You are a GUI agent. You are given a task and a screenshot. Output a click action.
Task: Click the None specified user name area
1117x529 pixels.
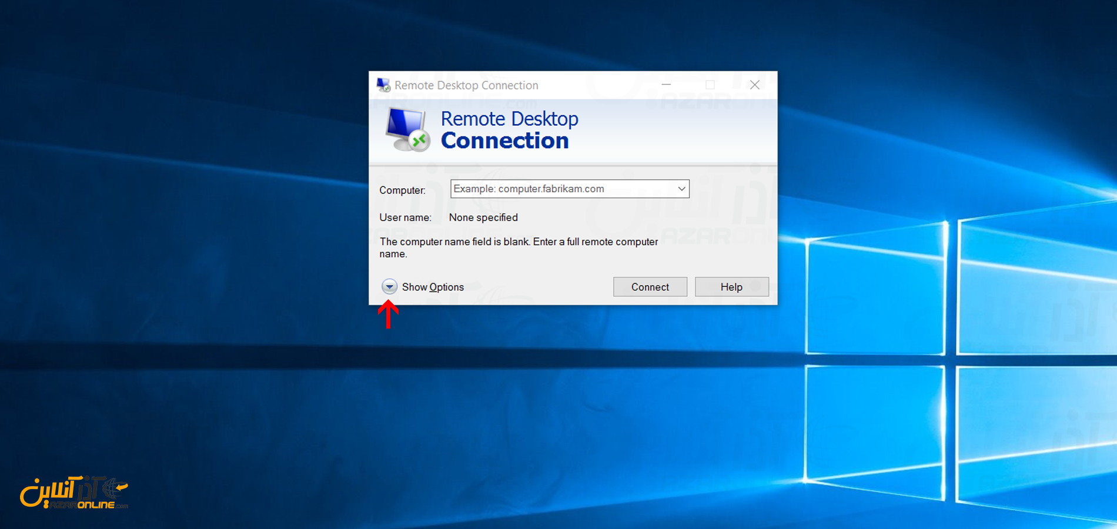pos(483,217)
